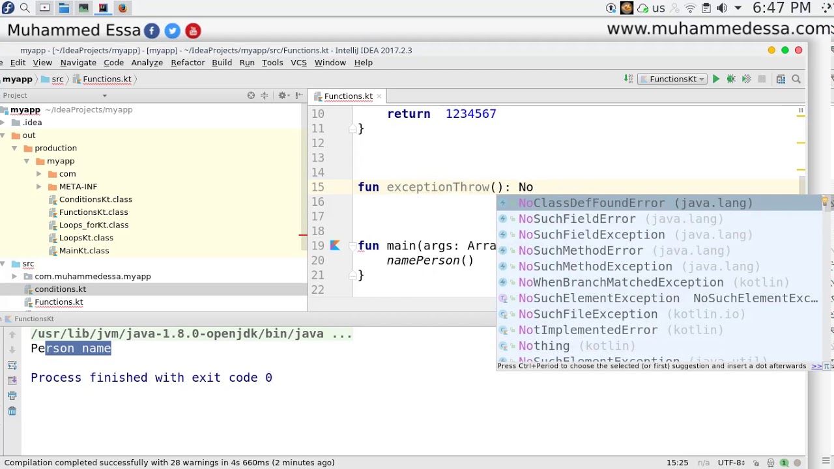The width and height of the screenshot is (834, 469).
Task: Go to myapp in the breadcrumb bar
Action: point(17,79)
